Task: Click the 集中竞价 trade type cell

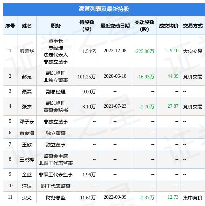Action: coord(193,198)
